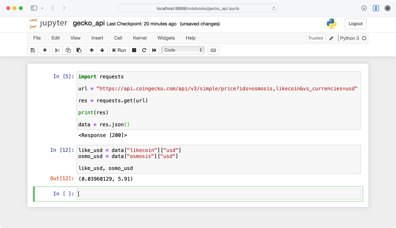Viewport: 396px width, 228px height.
Task: Run the selected cell
Action: click(119, 50)
